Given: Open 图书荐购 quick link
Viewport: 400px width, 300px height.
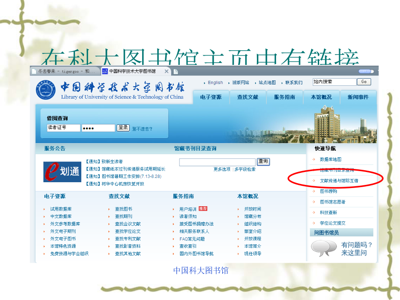Looking at the screenshot, I should 328,191.
